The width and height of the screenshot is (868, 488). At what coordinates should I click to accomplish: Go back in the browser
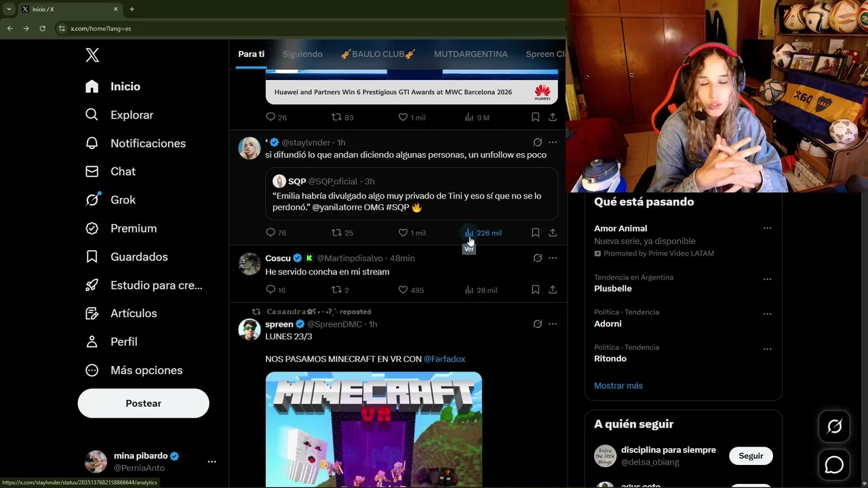9,28
